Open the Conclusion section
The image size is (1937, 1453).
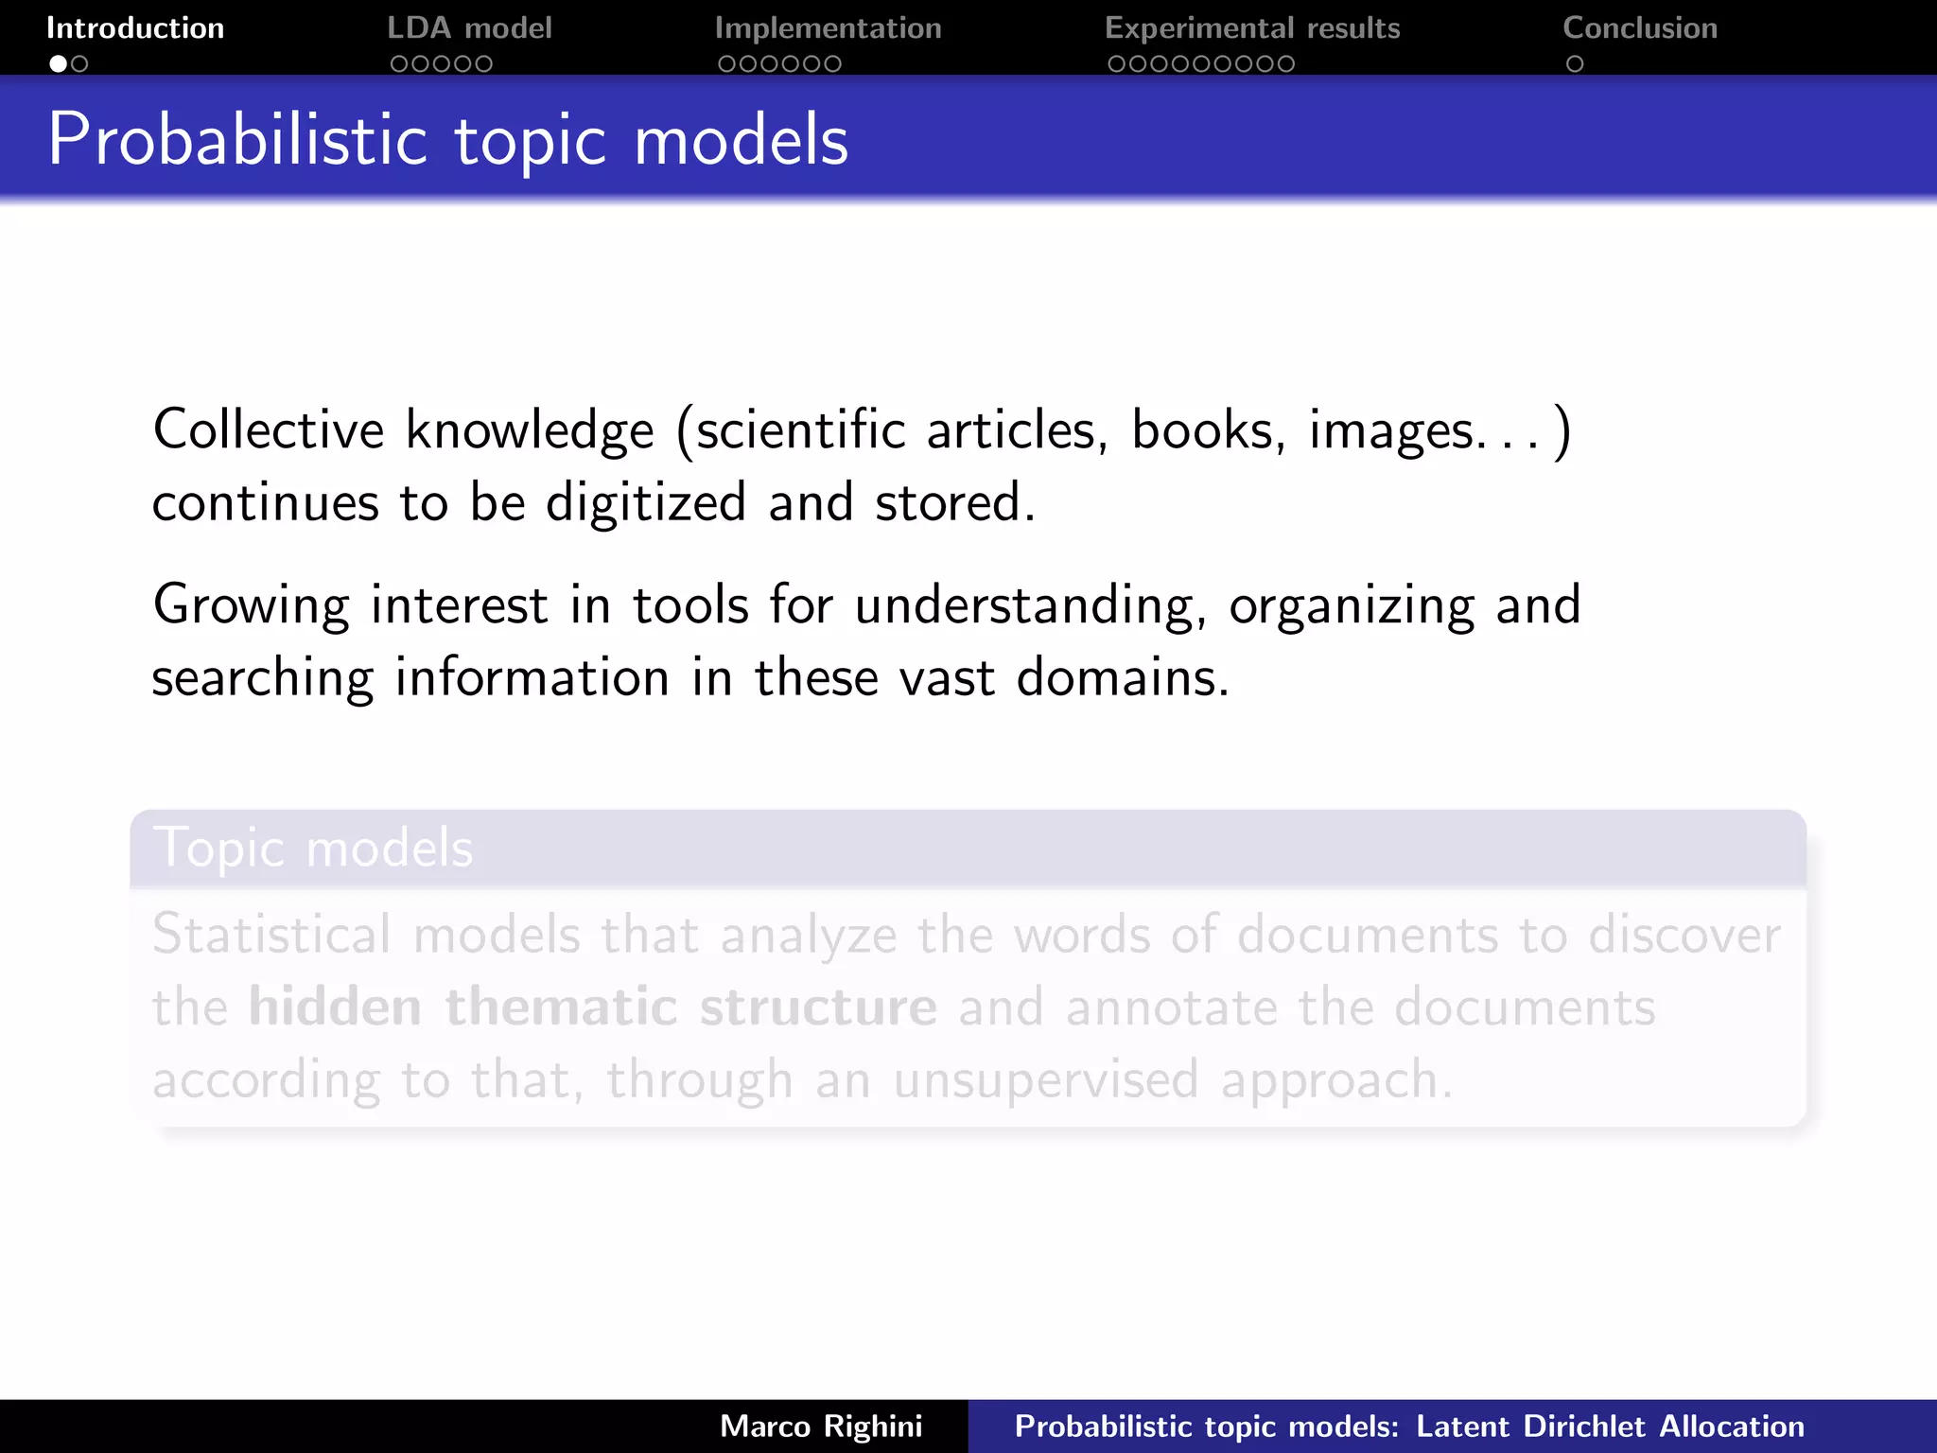click(x=1640, y=28)
